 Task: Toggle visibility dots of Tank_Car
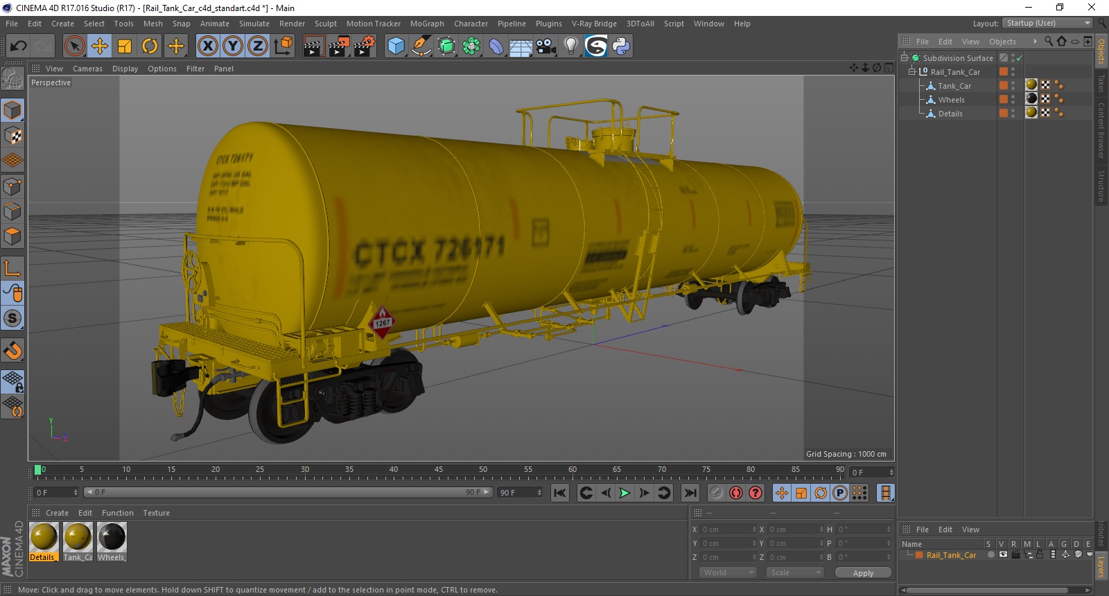coord(1013,86)
